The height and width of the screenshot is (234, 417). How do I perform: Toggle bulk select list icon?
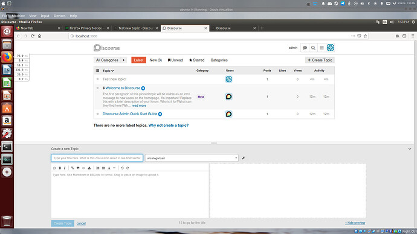tap(97, 71)
